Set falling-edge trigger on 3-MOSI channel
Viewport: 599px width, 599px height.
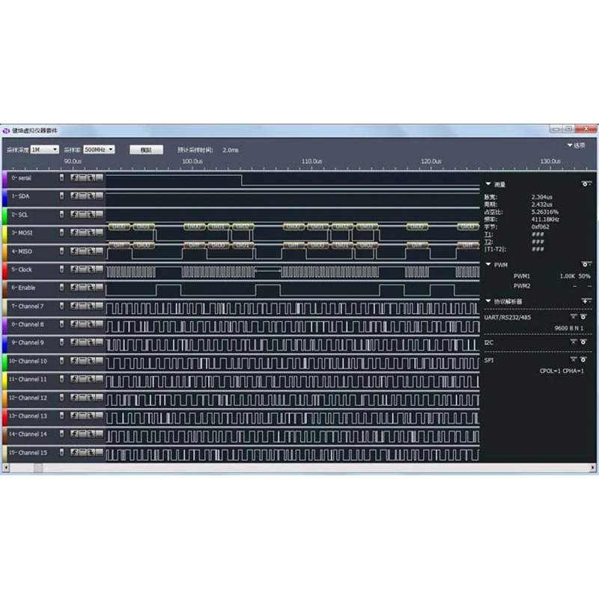(91, 233)
